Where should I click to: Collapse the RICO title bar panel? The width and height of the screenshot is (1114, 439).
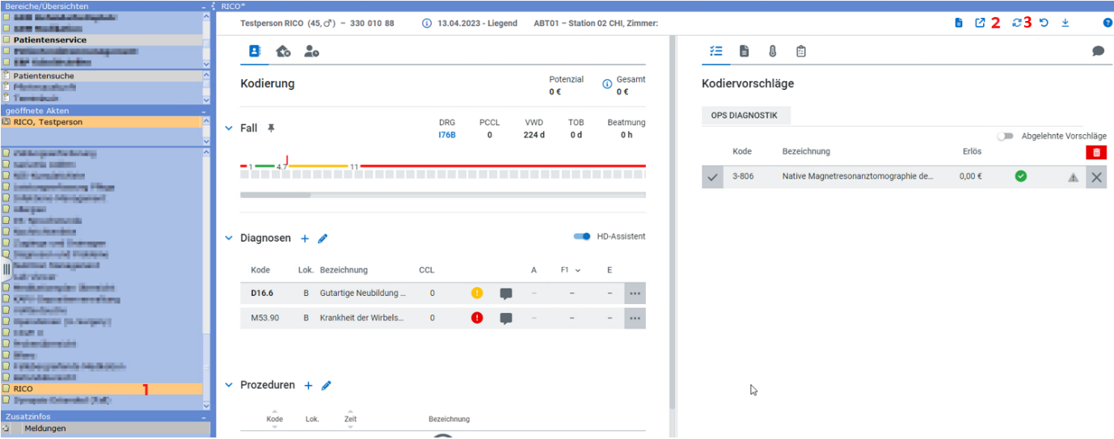point(213,6)
